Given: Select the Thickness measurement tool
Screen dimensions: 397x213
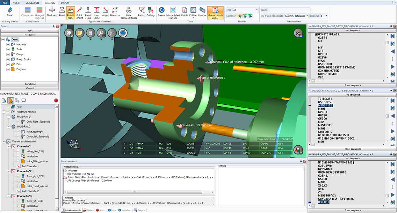Looking at the screenshot, I should (x=52, y=11).
